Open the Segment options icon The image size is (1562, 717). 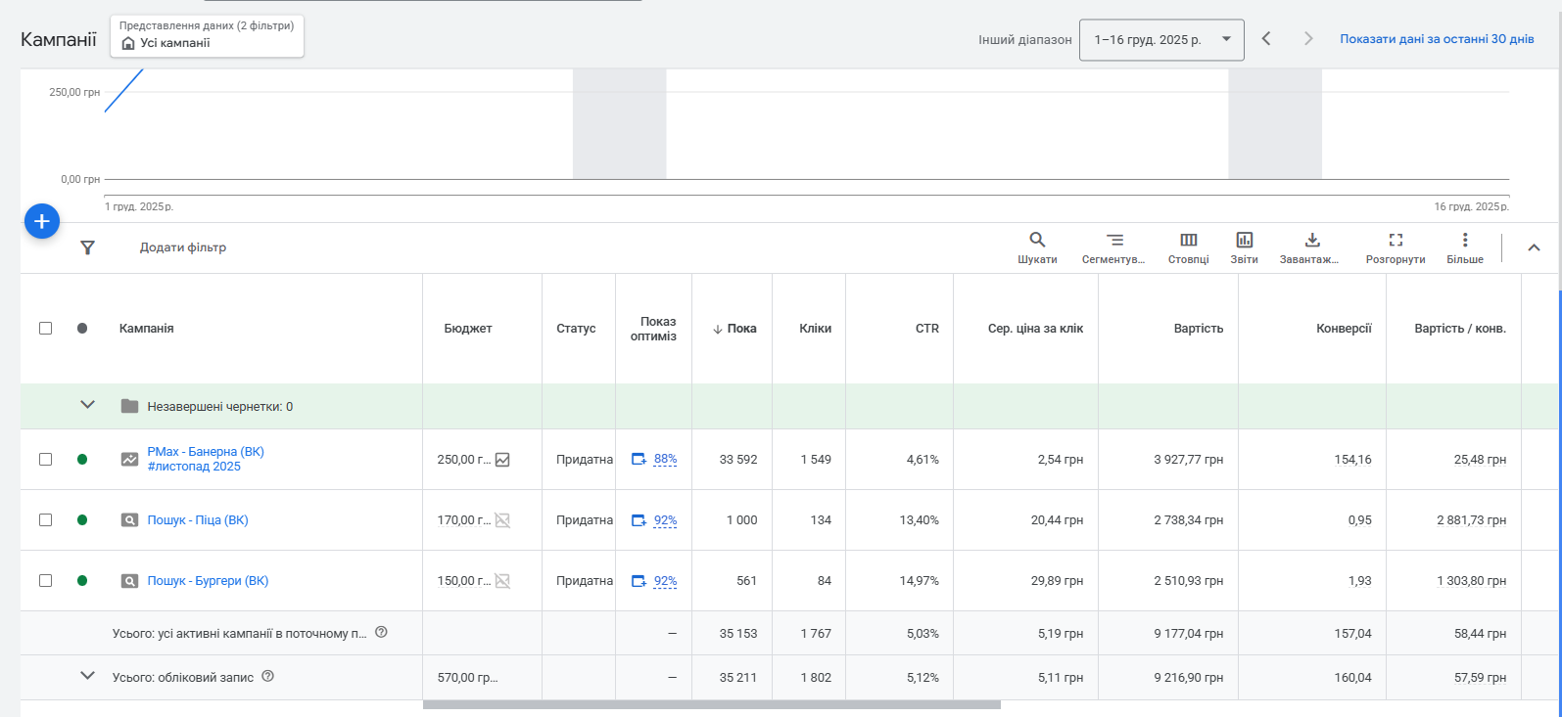1113,241
